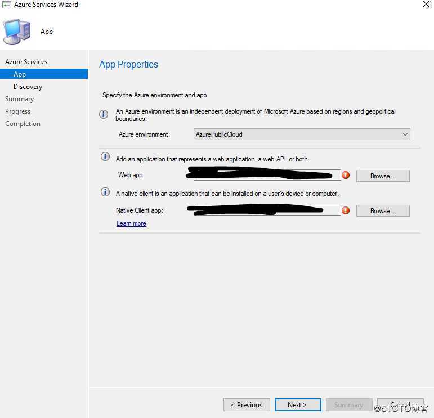
Task: Click the 'Native Client app:' label
Action: (140, 210)
